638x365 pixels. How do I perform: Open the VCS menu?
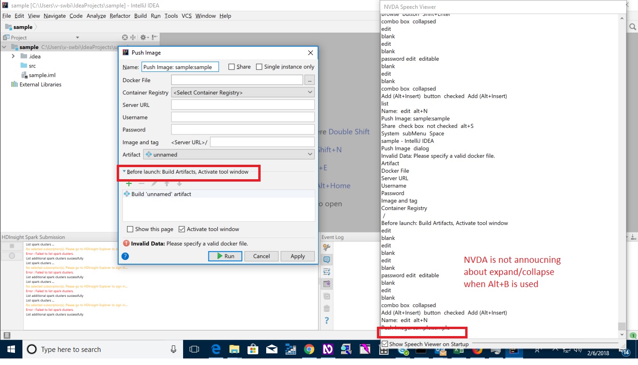point(186,15)
